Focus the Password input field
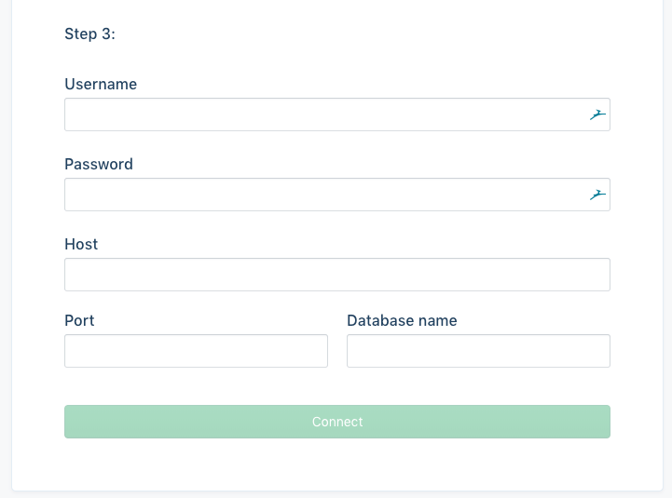The height and width of the screenshot is (498, 672). coord(322,195)
